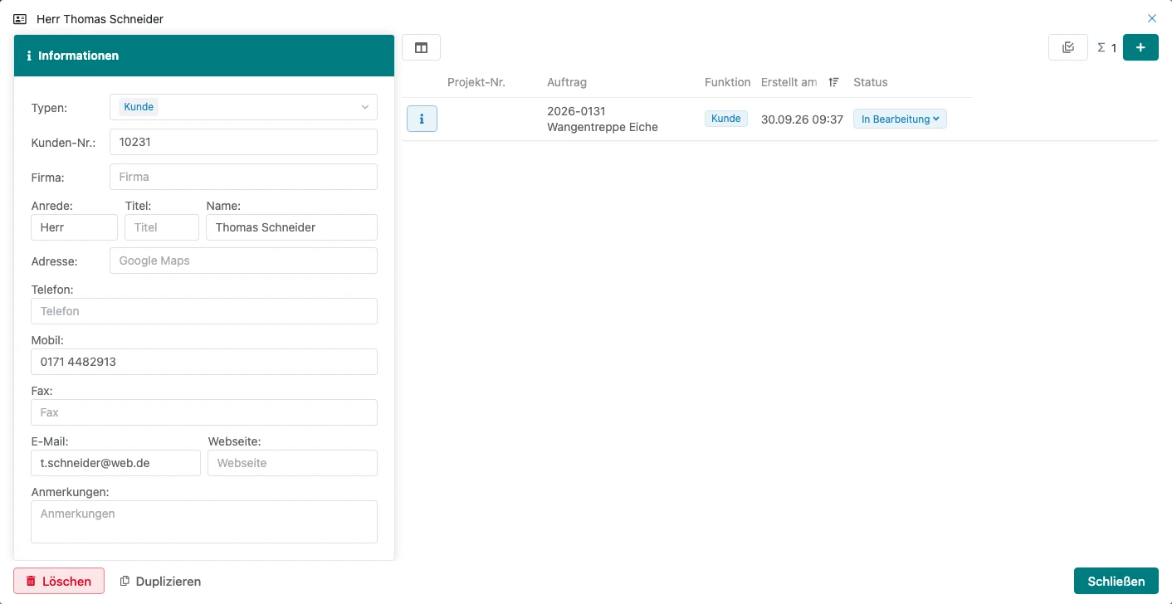Screen dimensions: 1172x604
Task: Click the Kunden-Nr. field with 10231
Action: tap(243, 142)
